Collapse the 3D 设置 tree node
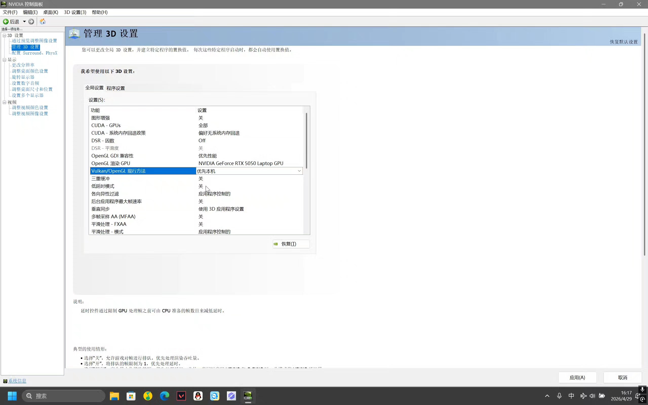The height and width of the screenshot is (405, 648). click(x=5, y=35)
